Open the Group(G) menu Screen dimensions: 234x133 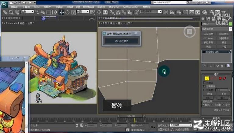pos(37,7)
